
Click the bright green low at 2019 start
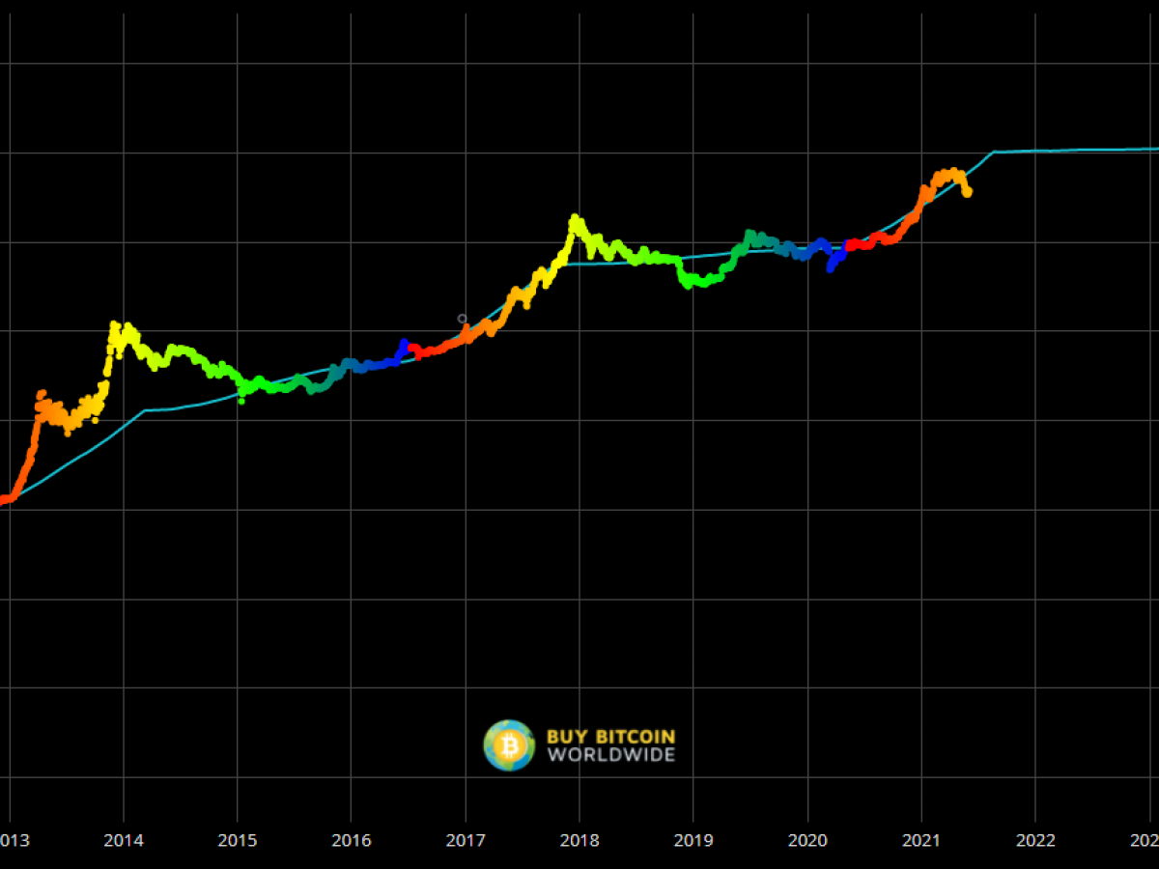(x=689, y=284)
